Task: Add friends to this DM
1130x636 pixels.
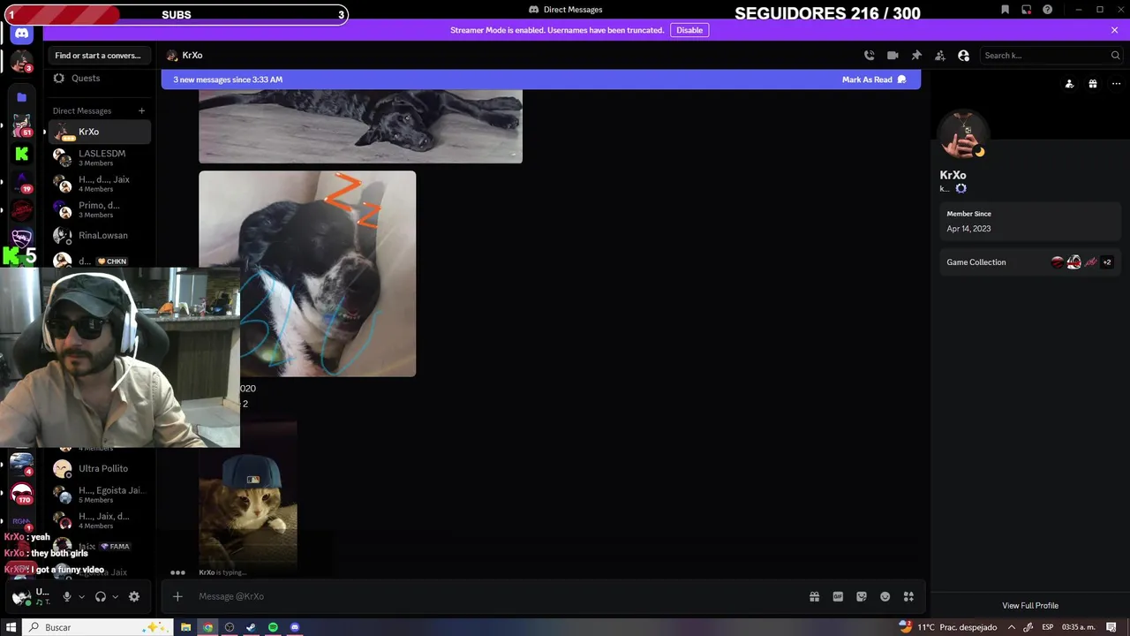Action: click(940, 56)
